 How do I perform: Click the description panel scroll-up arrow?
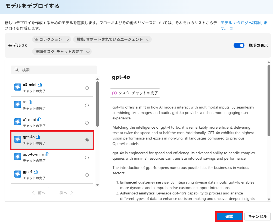click(269, 62)
